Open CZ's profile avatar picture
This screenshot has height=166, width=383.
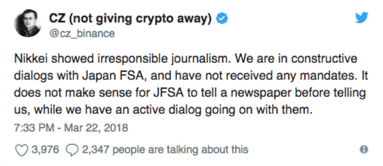[x=28, y=24]
